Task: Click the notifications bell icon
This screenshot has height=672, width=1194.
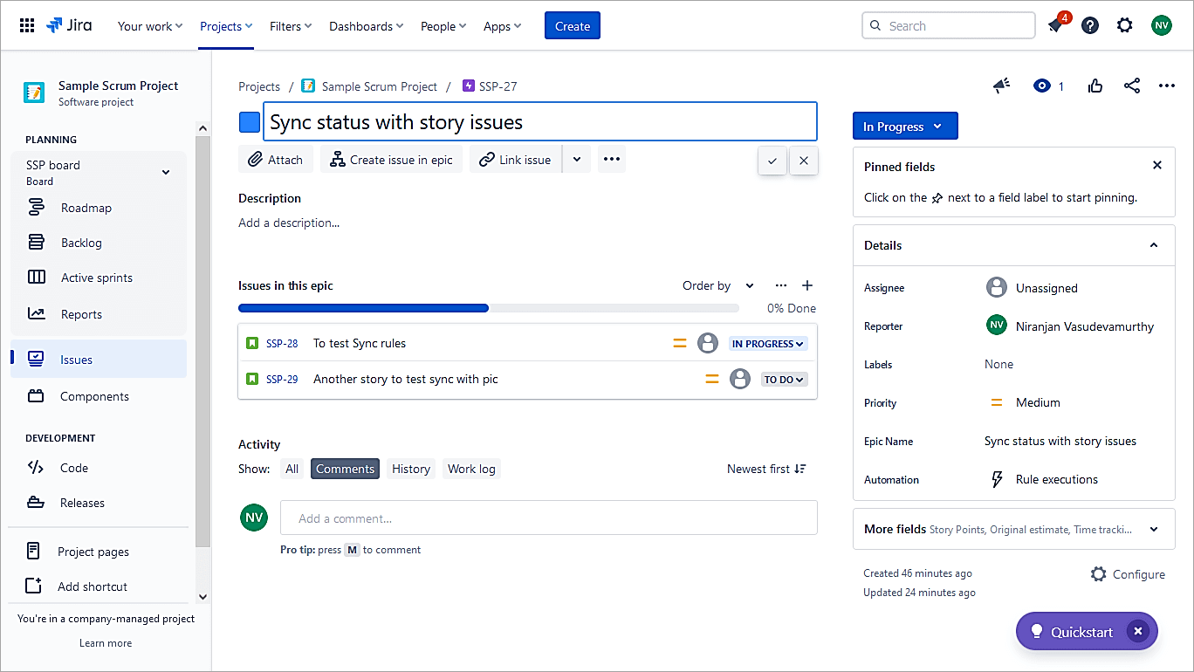Action: 1056,26
